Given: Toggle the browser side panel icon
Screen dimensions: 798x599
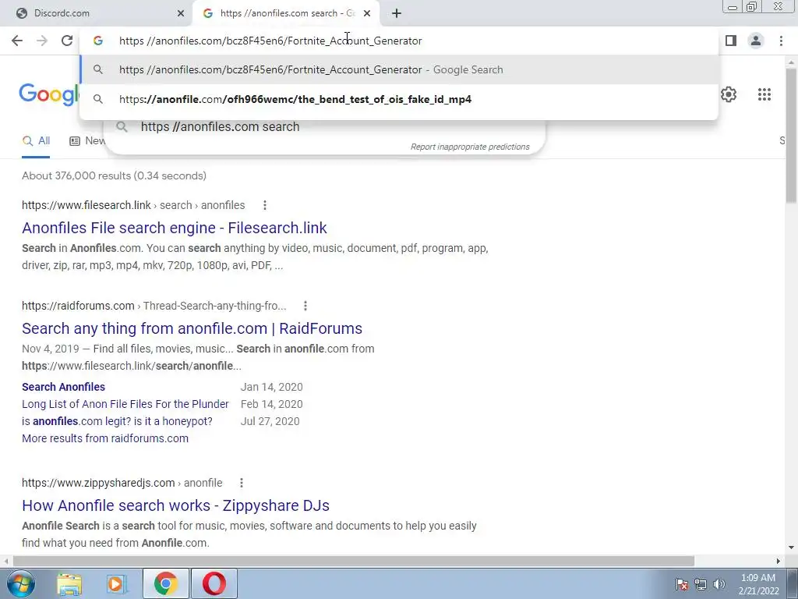Looking at the screenshot, I should tap(731, 41).
